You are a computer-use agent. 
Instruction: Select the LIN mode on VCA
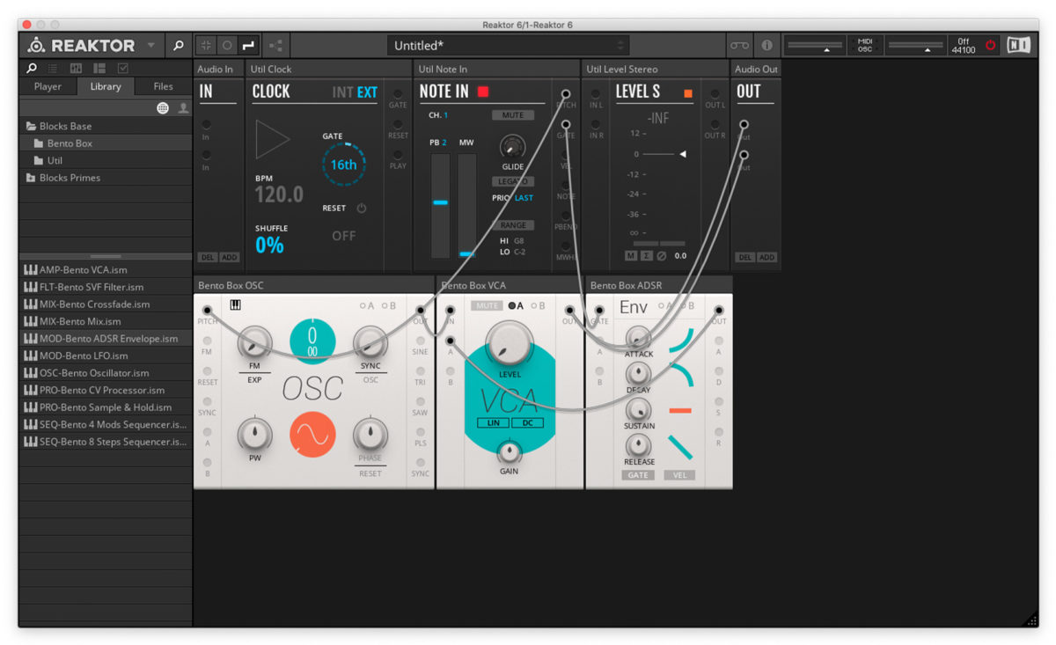(494, 423)
